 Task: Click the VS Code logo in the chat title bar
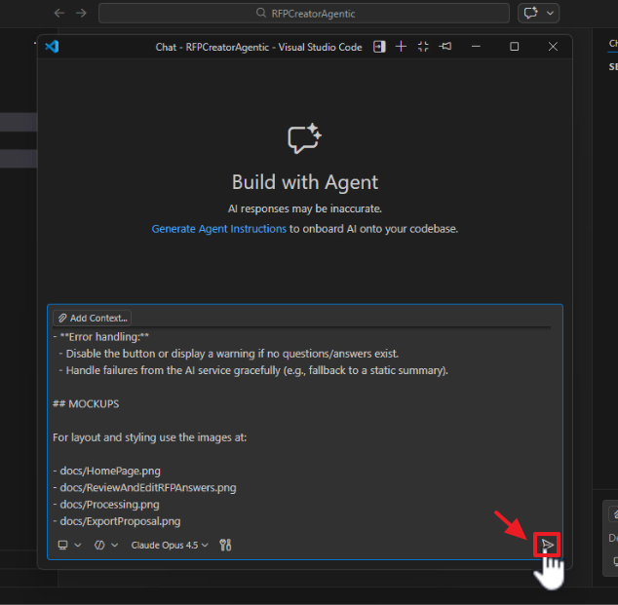click(x=53, y=47)
